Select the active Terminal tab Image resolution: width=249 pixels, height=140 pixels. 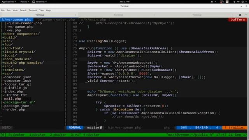pos(39,15)
